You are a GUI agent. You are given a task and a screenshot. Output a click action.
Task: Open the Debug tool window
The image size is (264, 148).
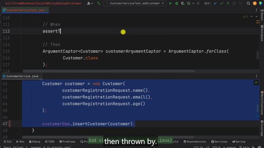coord(35,141)
